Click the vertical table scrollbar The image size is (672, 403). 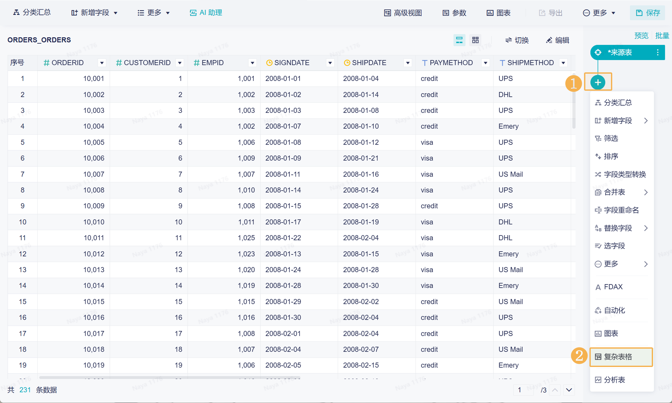(574, 101)
